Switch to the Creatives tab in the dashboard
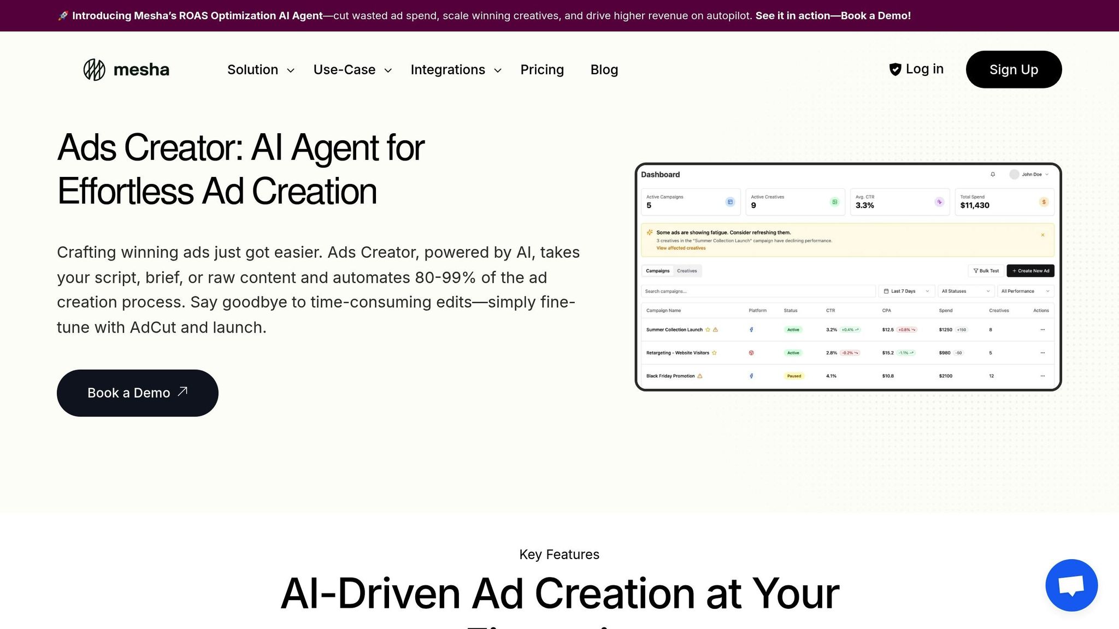This screenshot has width=1119, height=629. click(687, 271)
